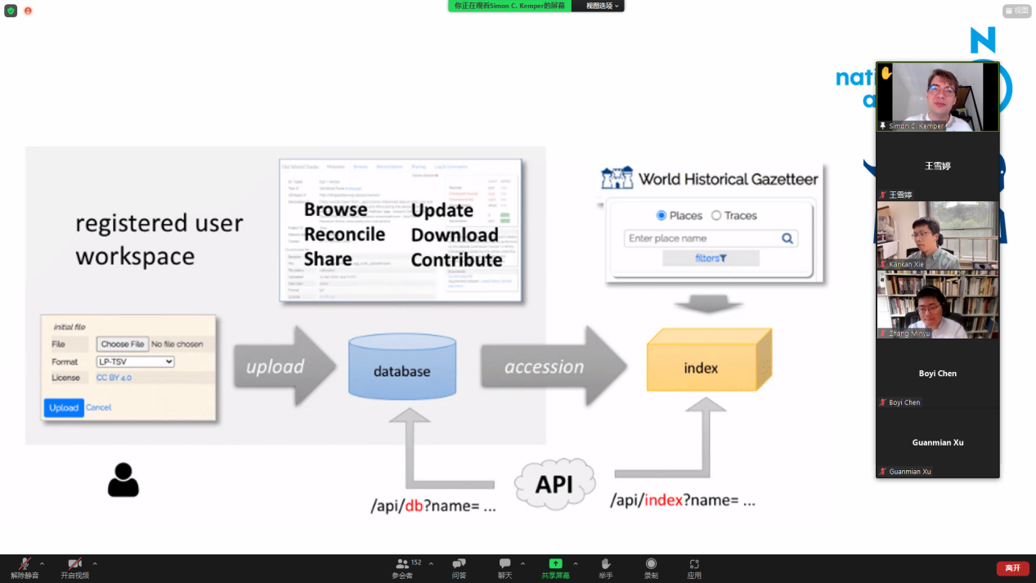The width and height of the screenshot is (1036, 583).
Task: Start recording with the 录制 icon
Action: tap(651, 564)
